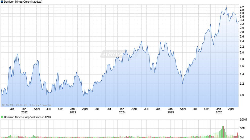
Task: Click the '100M' volume axis label
Action: pyautogui.click(x=243, y=120)
